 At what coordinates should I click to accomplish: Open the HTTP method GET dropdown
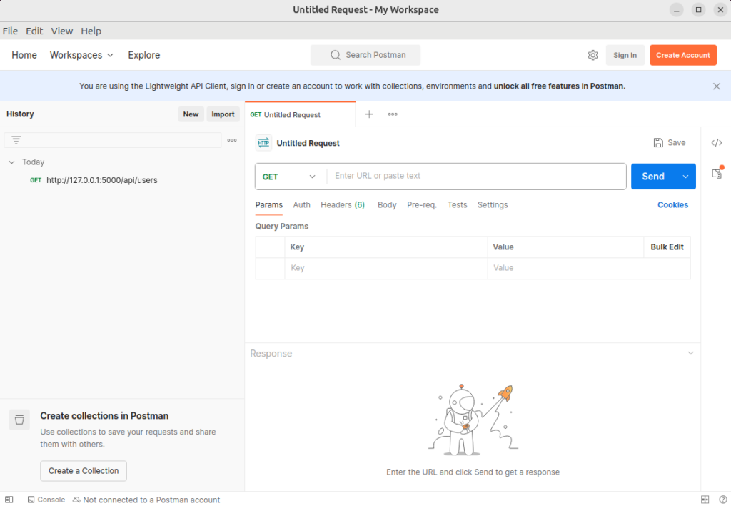tap(289, 177)
